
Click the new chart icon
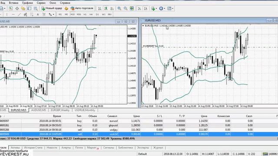(x=1, y=8)
